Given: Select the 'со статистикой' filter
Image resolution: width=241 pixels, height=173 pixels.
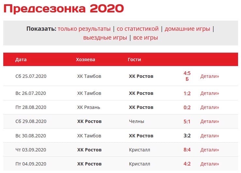Looking at the screenshot, I should pos(138,29).
